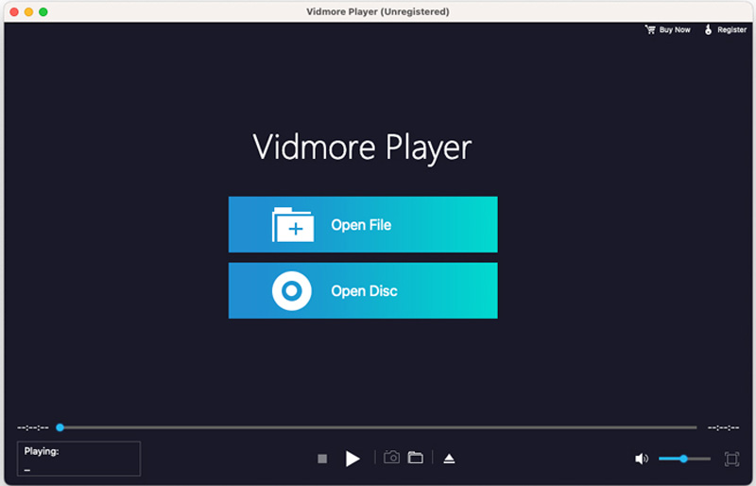Click the elapsed time label on the left
The height and width of the screenshot is (486, 756).
pyautogui.click(x=33, y=427)
